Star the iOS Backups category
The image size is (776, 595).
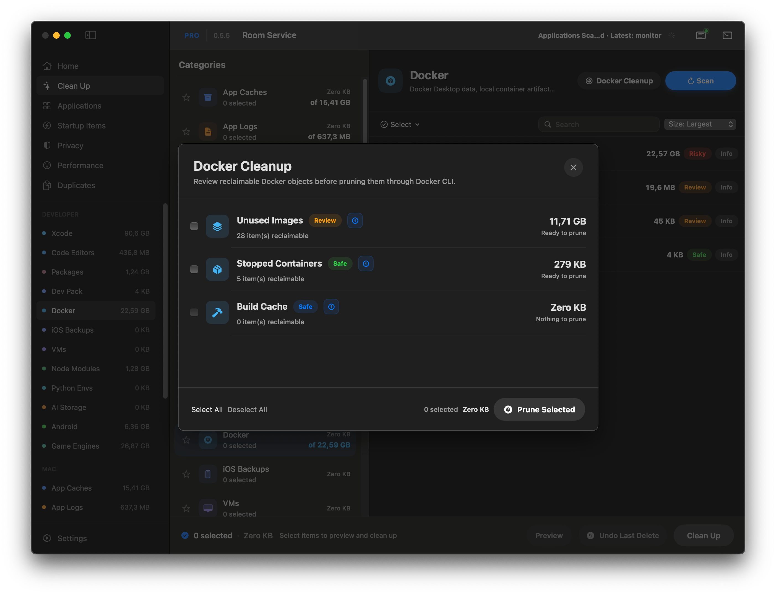(x=186, y=474)
